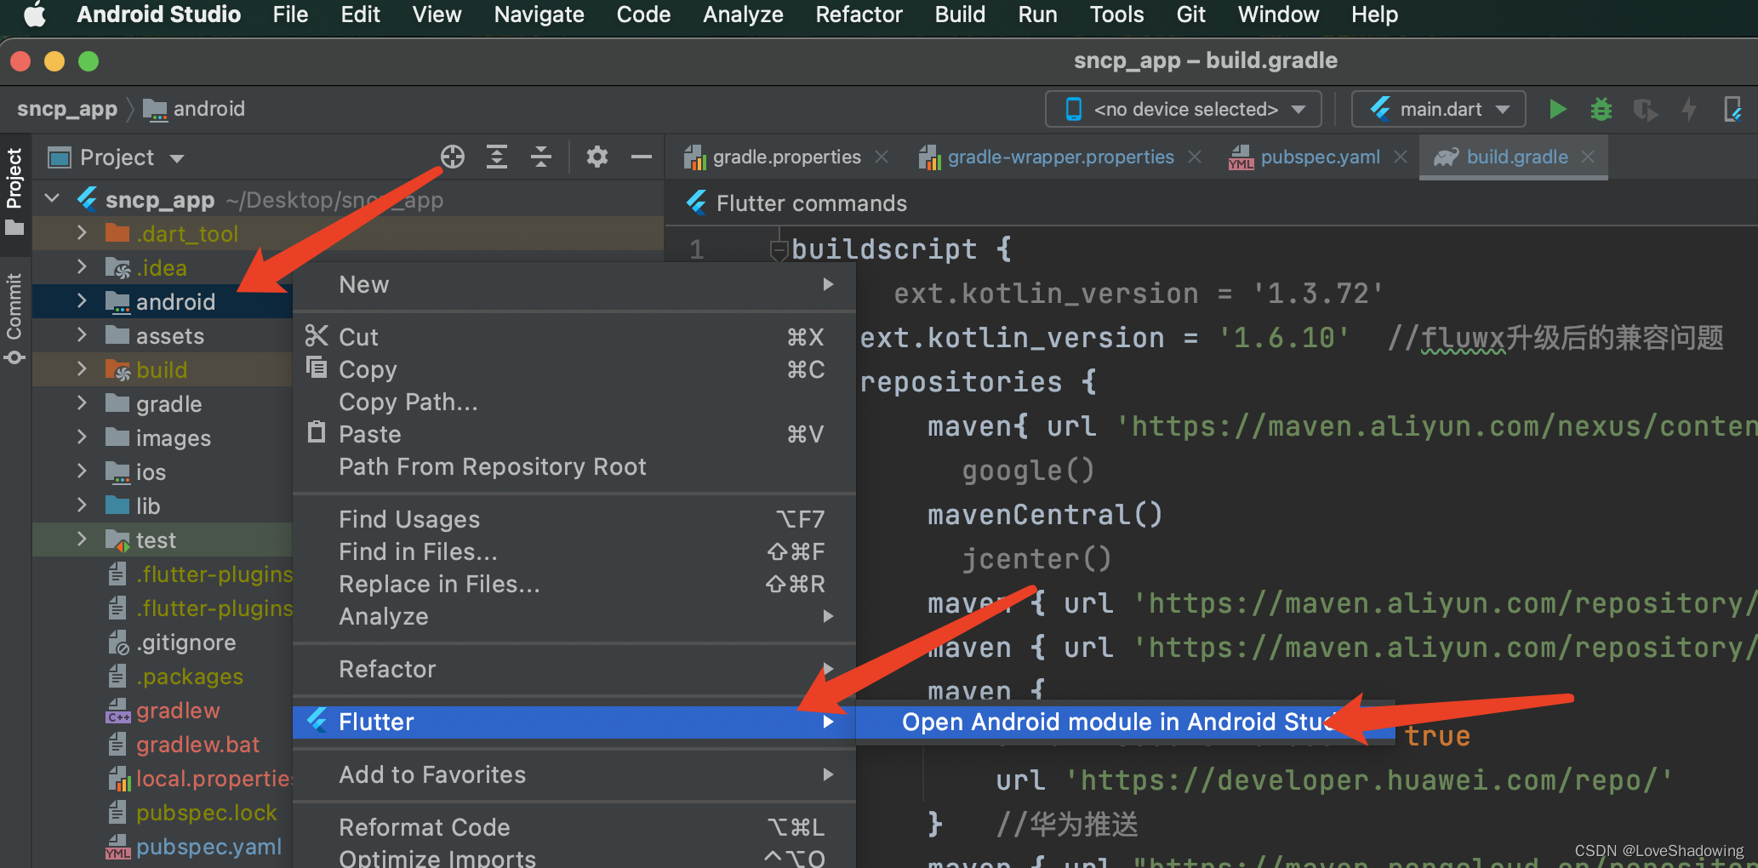Expand the images folder
1758x868 pixels.
coord(82,437)
